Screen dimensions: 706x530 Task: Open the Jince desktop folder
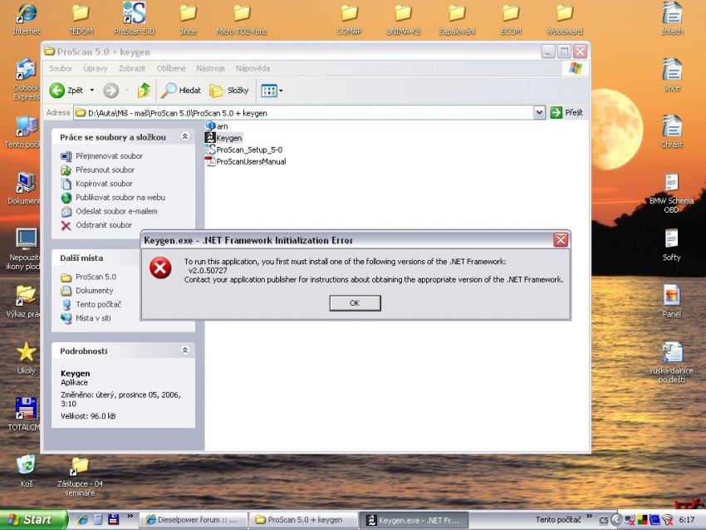tap(189, 19)
